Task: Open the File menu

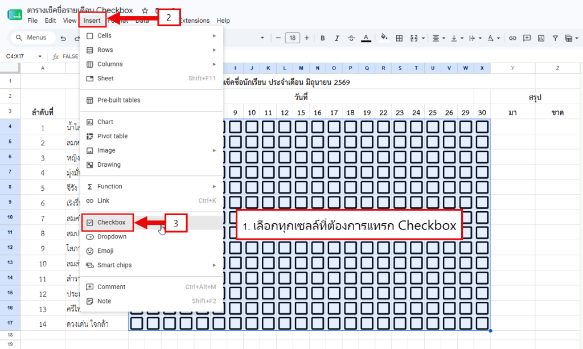Action: (32, 20)
